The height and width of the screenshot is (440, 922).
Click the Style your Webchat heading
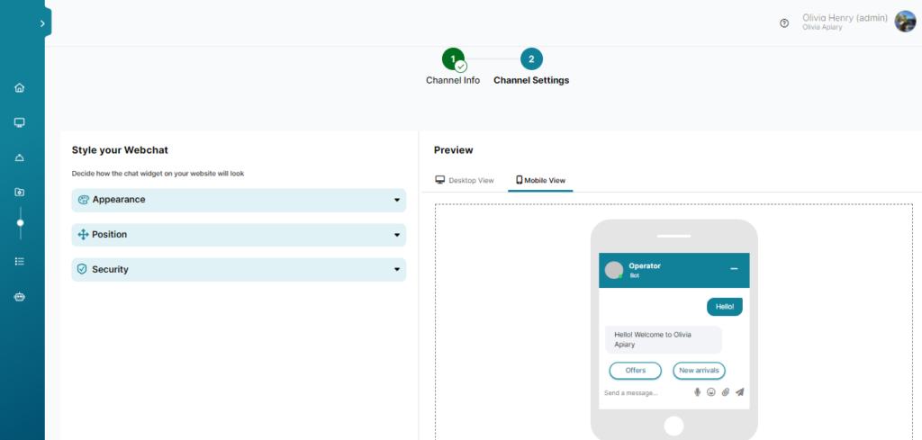(x=120, y=150)
